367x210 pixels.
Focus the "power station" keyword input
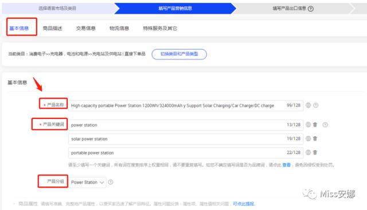tap(186, 125)
